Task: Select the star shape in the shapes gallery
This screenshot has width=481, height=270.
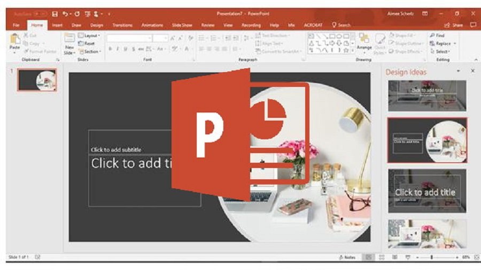Action: (346, 50)
